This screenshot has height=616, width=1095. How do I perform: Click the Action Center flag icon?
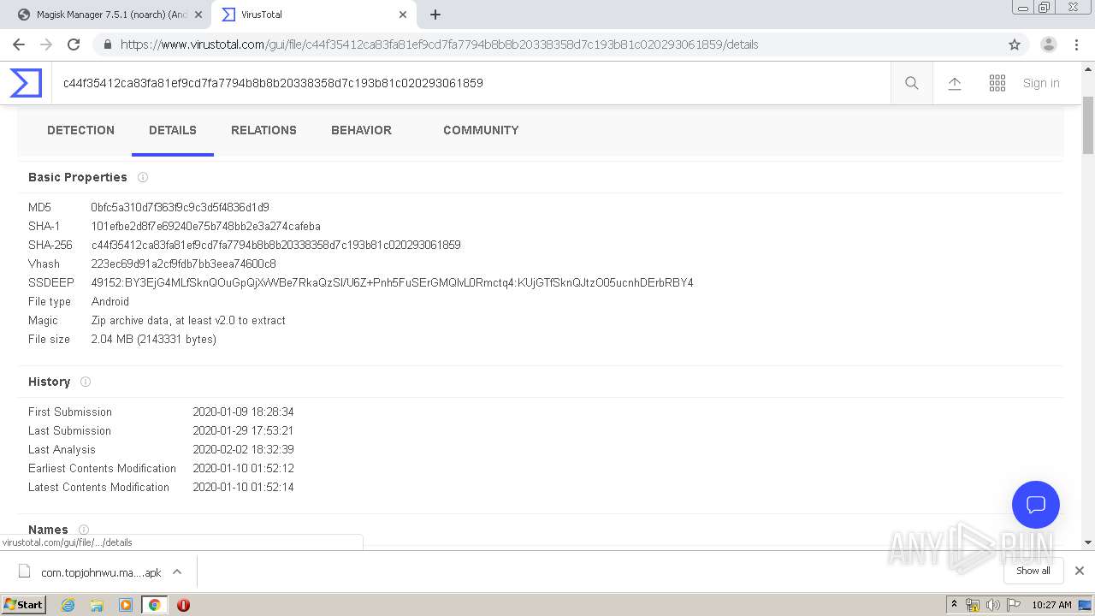(x=1013, y=605)
